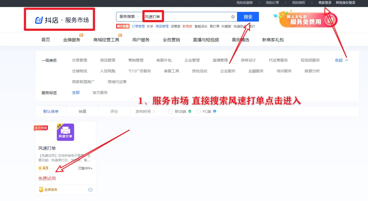Select 营销管理 category
This screenshot has width=368, height=201.
[x=136, y=60]
